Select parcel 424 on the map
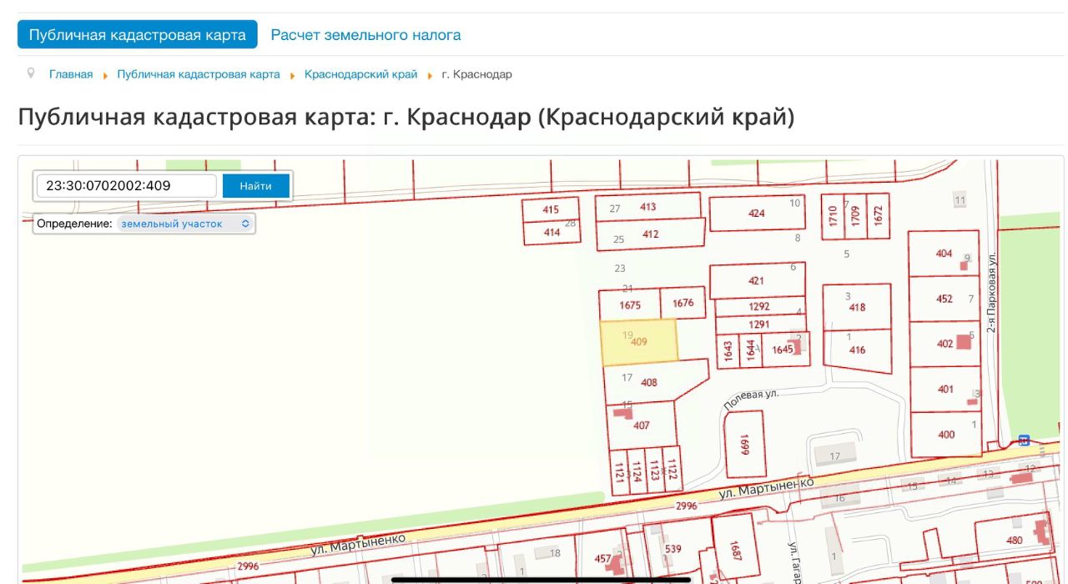Screen dimensions: 1068x584 pyautogui.click(x=756, y=214)
